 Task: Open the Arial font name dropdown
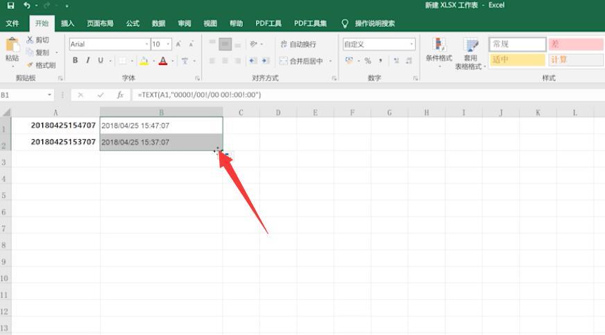point(147,44)
